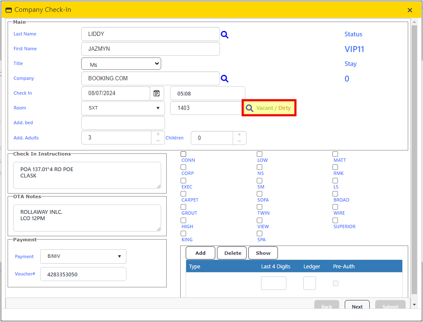Enable the EXEC preference

tap(184, 180)
